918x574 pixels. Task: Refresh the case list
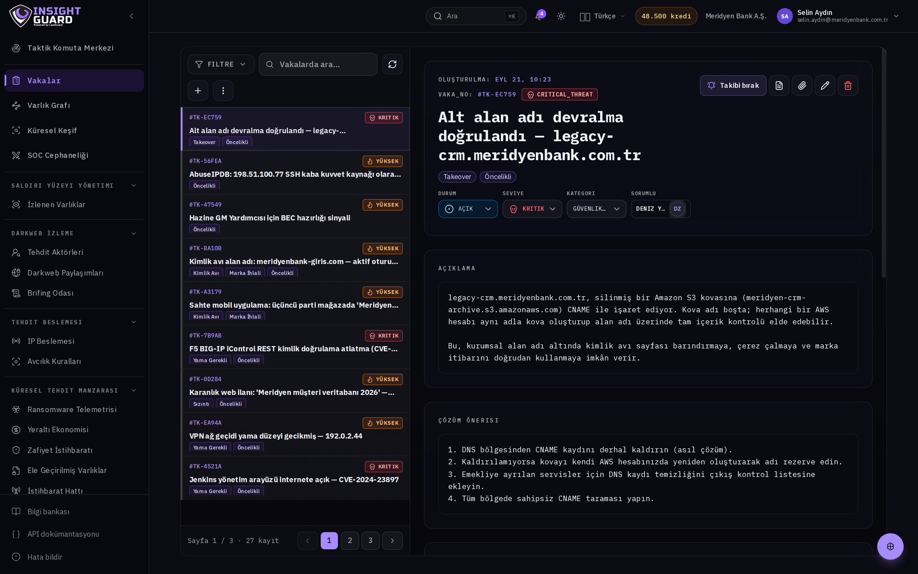(x=392, y=64)
